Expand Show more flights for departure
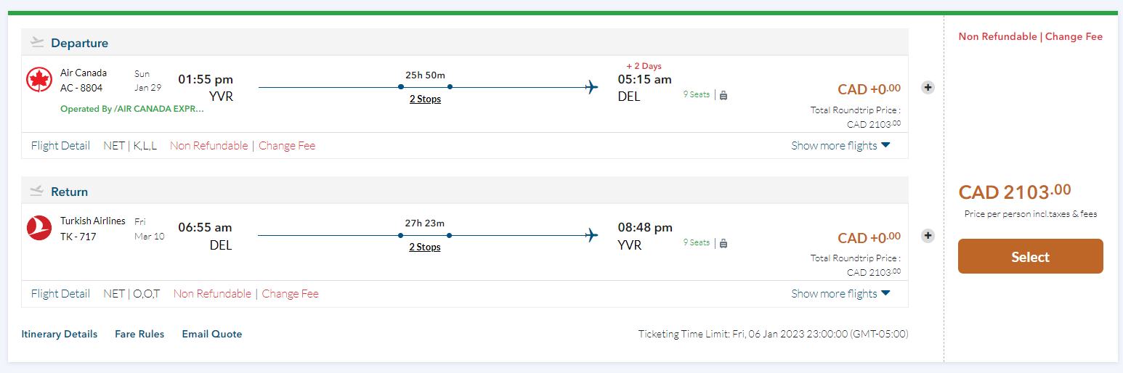Image resolution: width=1123 pixels, height=373 pixels. 840,145
